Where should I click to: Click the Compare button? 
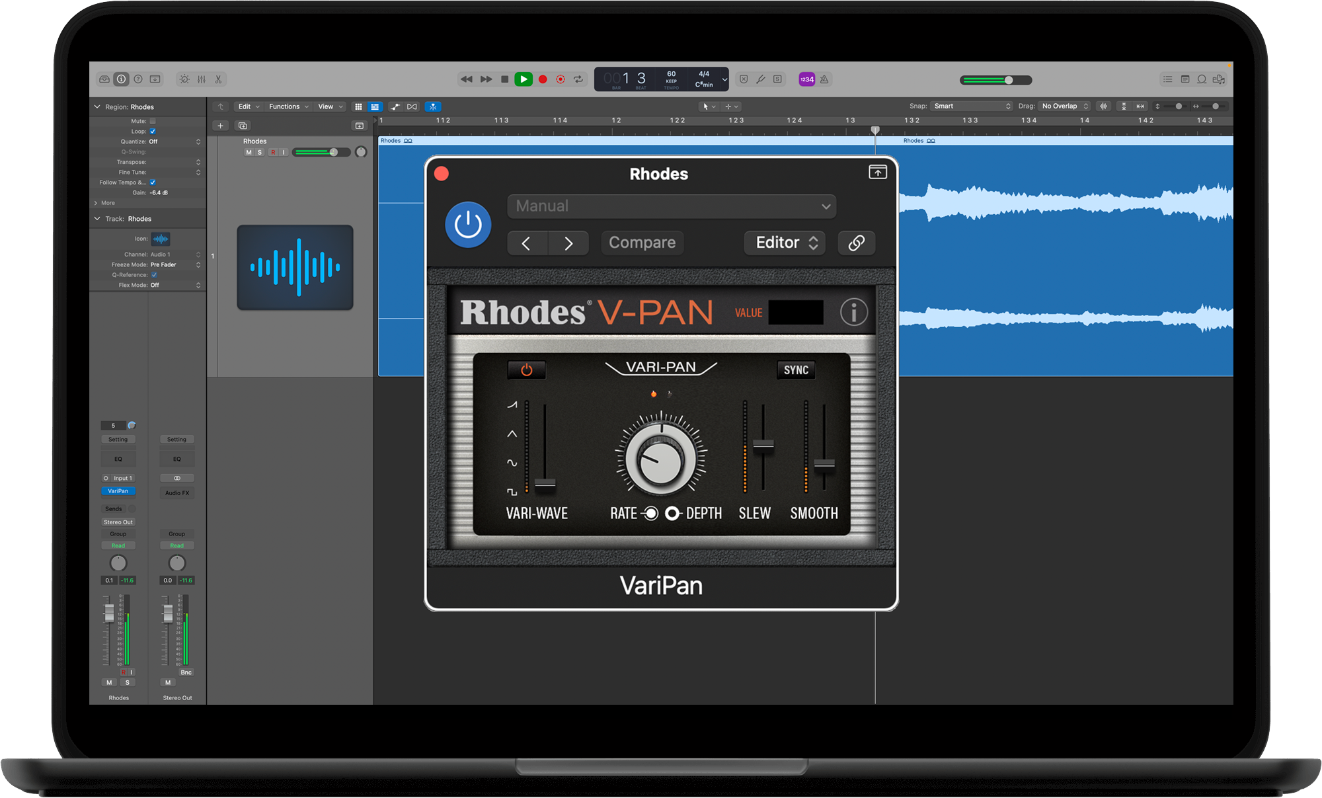coord(642,243)
